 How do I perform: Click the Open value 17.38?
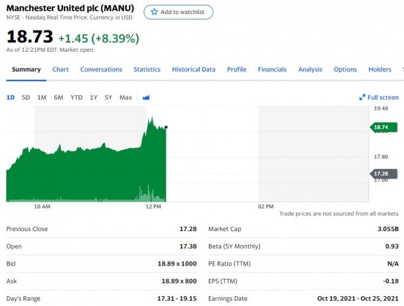pyautogui.click(x=188, y=246)
